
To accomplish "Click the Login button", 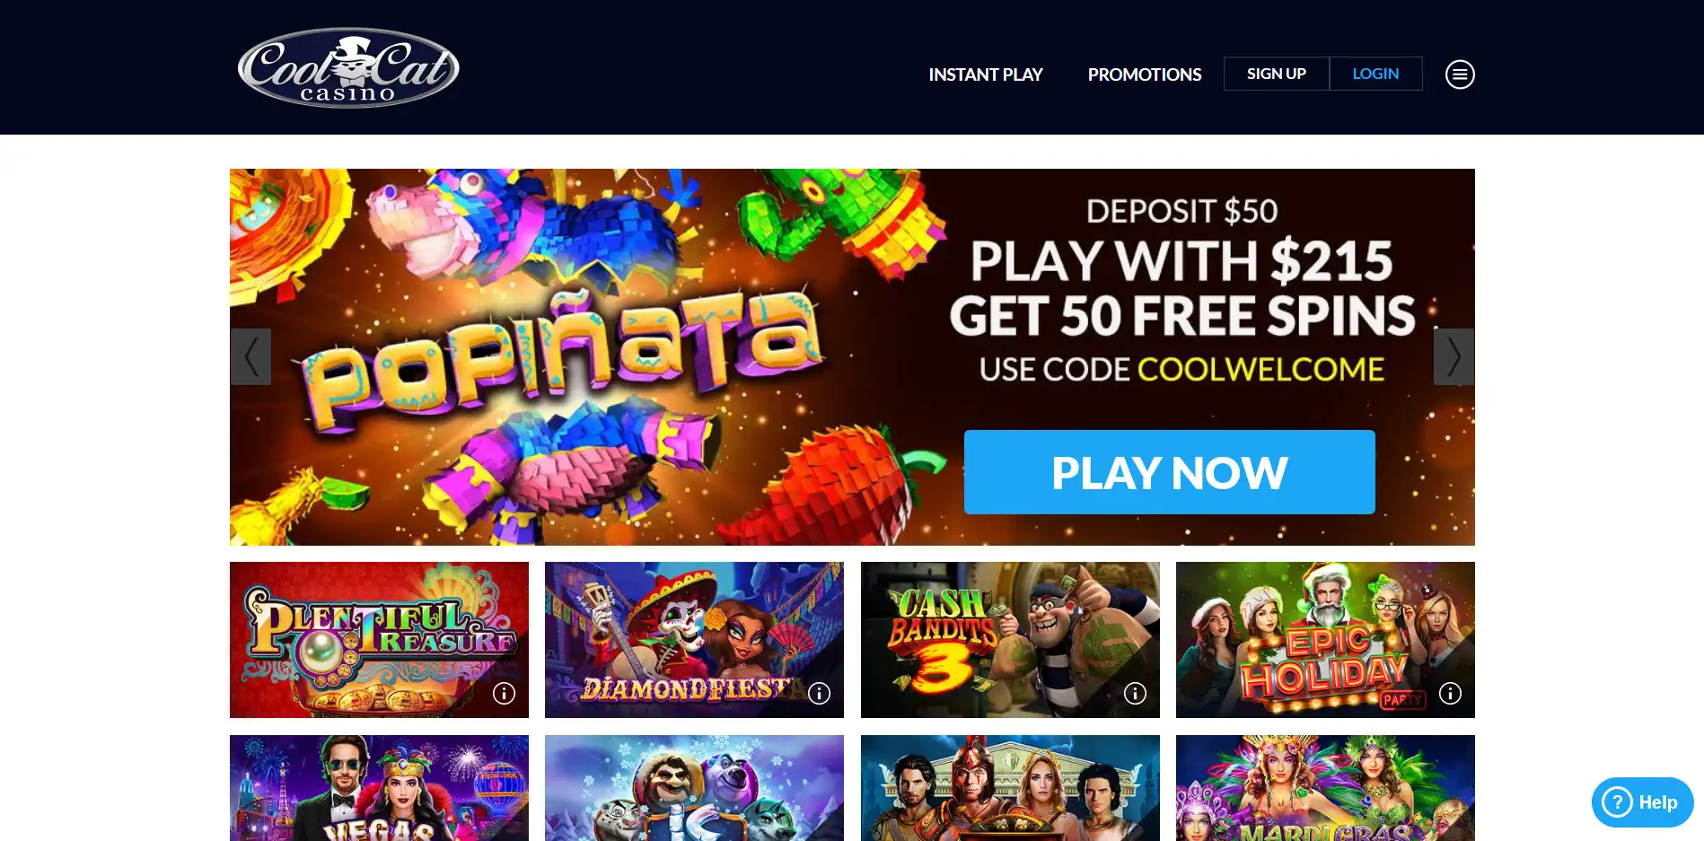I will [1375, 74].
